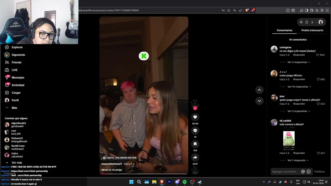This screenshot has height=186, width=331.
Task: Toggle browser sidebar panel icon
Action: click(306, 10)
